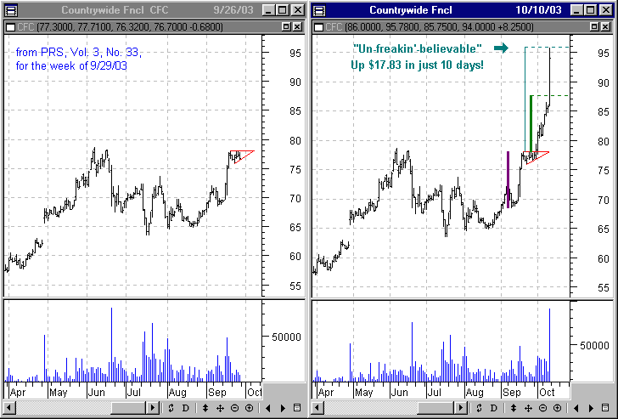Click the 'Aug' month label on the right chart axis

[475, 393]
